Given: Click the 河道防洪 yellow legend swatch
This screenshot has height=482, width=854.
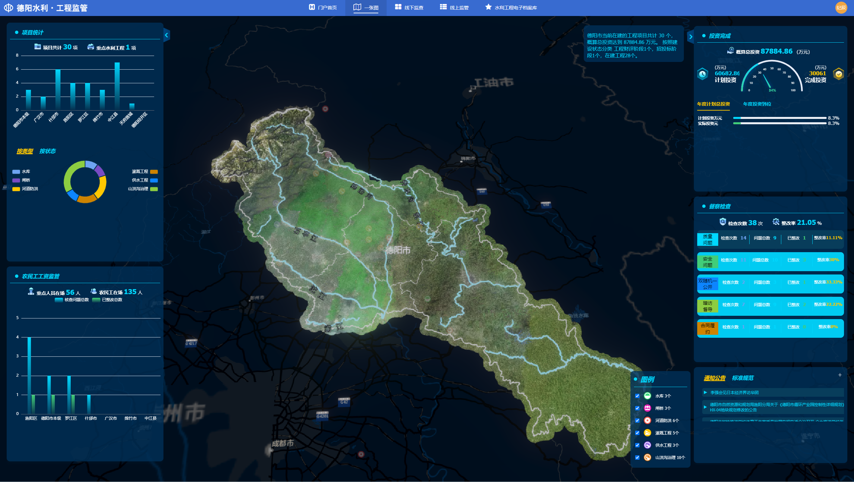Looking at the screenshot, I should [16, 189].
